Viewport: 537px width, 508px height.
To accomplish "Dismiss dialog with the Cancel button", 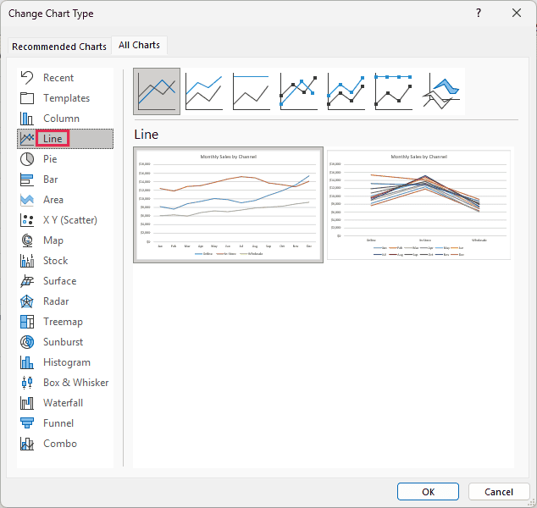I will [x=499, y=492].
